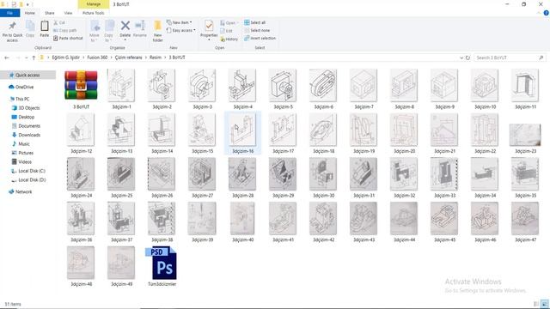Select the Tüm3dcizimler PSD file

162,266
